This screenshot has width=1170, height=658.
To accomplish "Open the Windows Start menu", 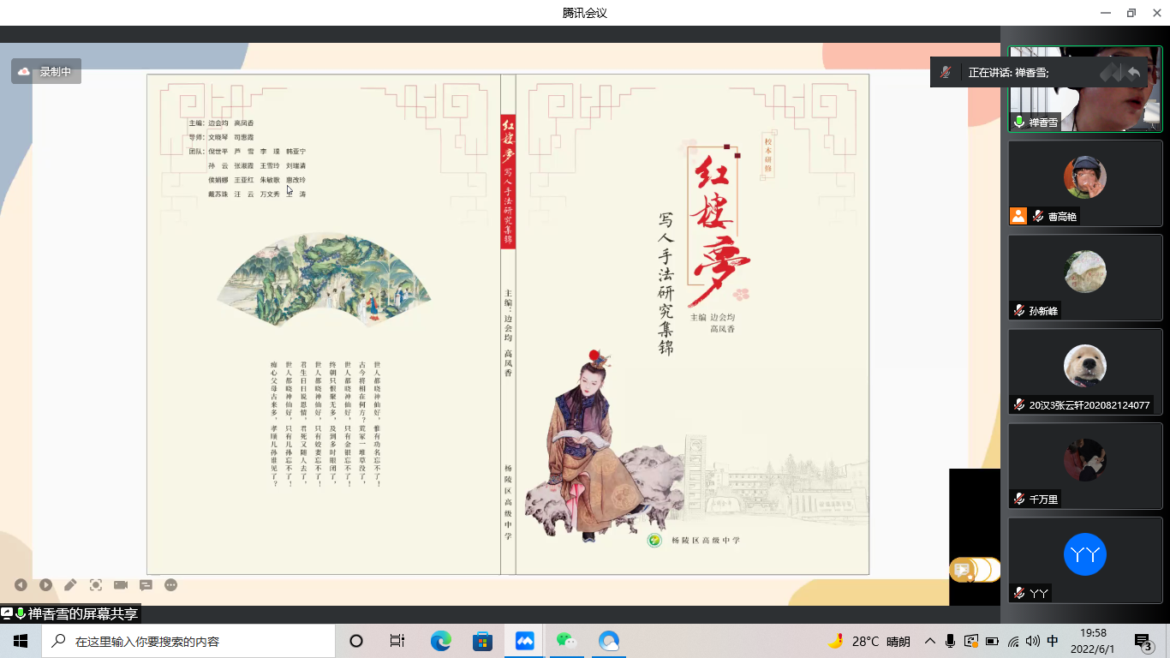I will tap(21, 641).
